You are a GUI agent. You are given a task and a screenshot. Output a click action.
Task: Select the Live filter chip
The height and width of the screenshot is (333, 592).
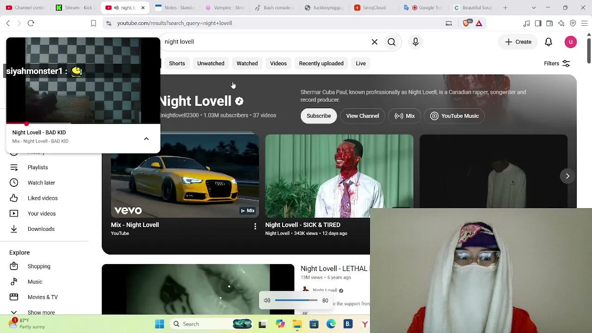click(361, 63)
